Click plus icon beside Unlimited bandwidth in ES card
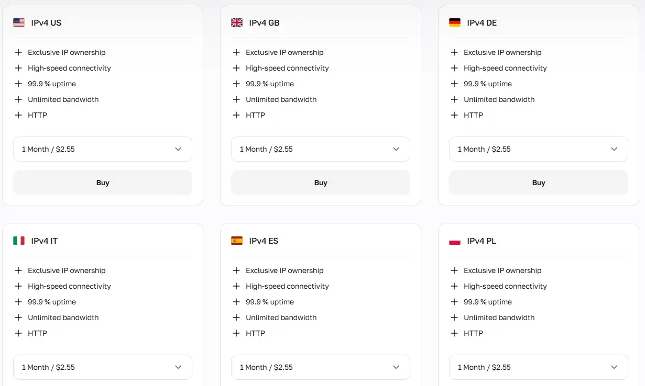645x386 pixels. 236,317
